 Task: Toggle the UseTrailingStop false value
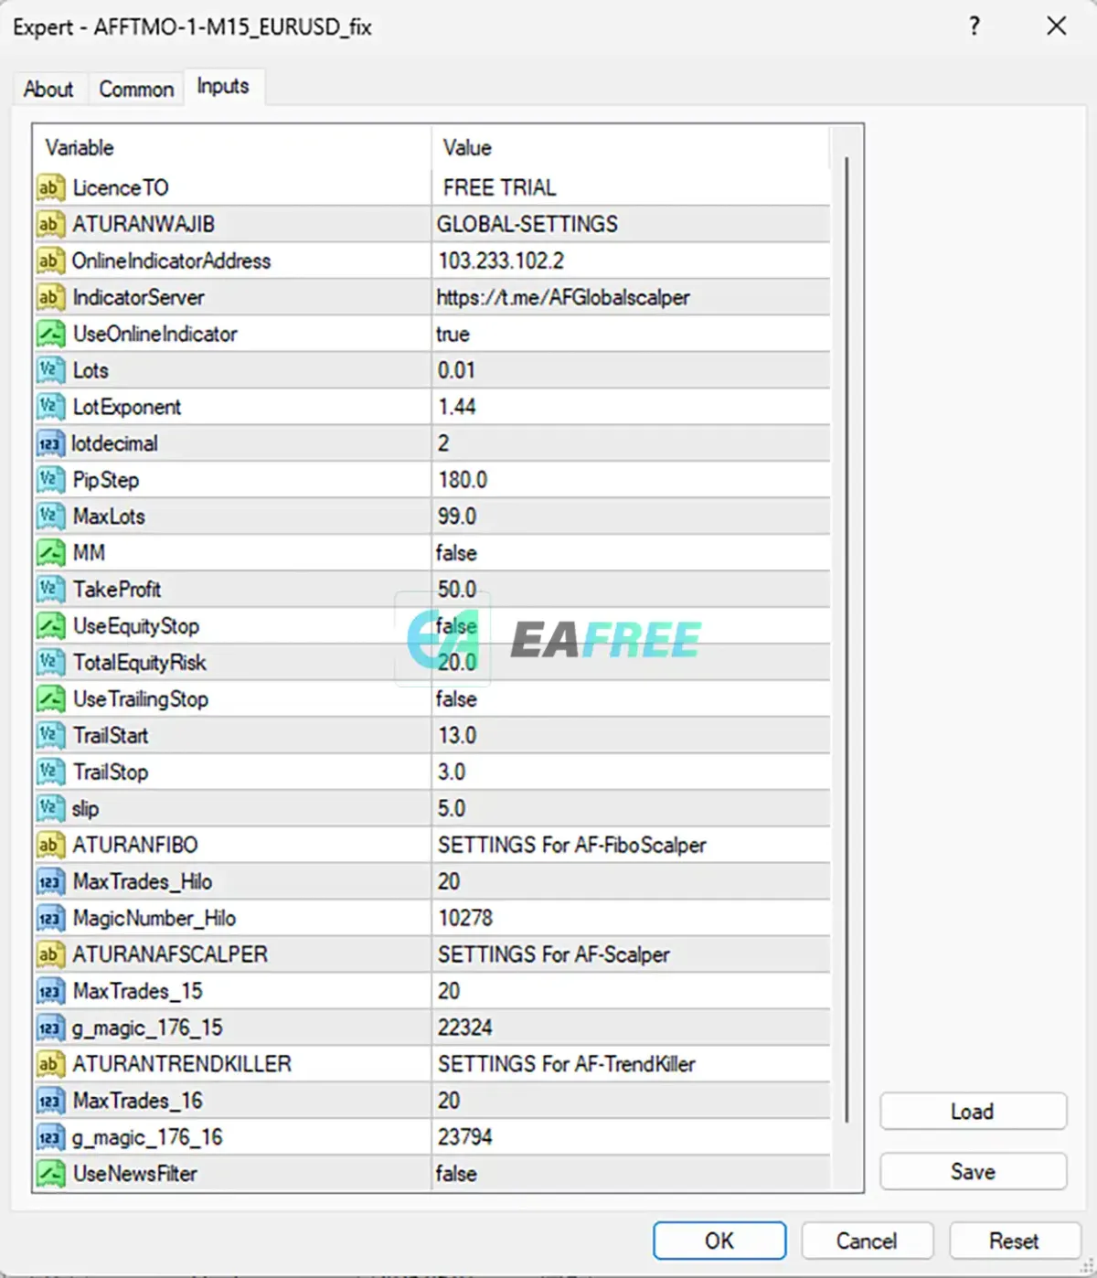[631, 699]
